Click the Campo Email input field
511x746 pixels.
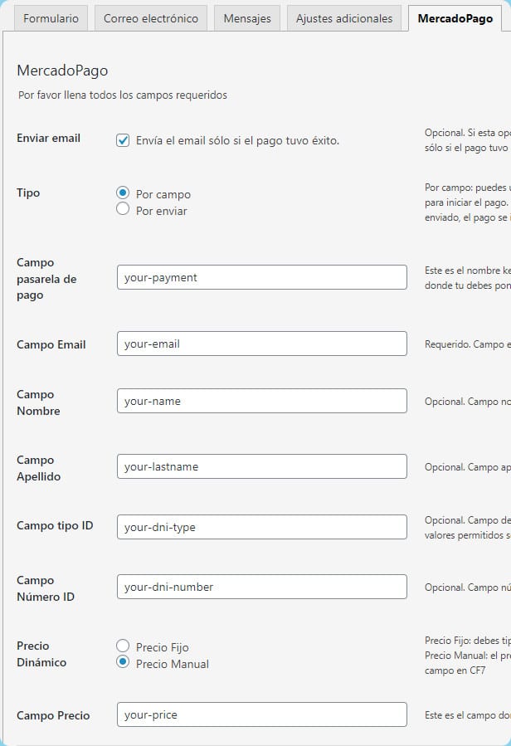[x=261, y=344]
